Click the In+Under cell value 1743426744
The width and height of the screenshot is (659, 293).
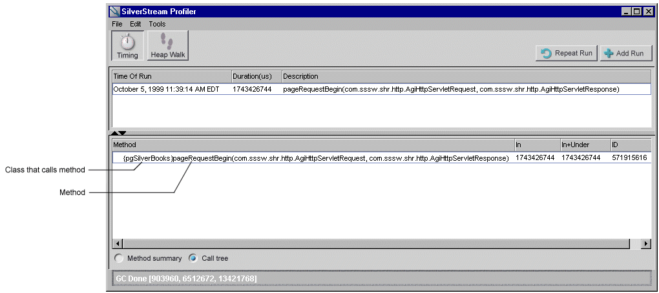click(581, 157)
